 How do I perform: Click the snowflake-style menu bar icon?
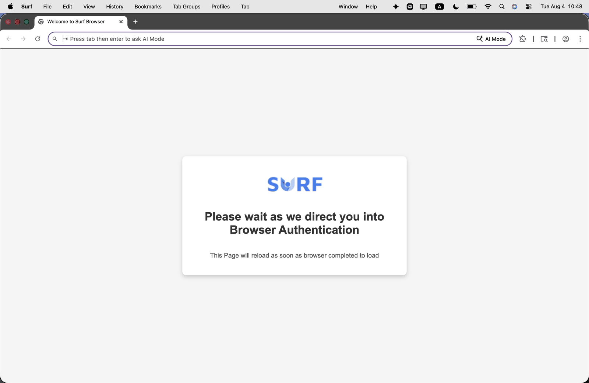click(x=410, y=7)
